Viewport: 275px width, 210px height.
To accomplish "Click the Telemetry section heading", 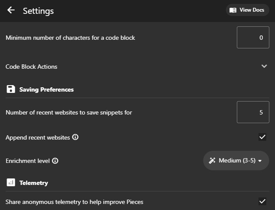I will 33,183.
